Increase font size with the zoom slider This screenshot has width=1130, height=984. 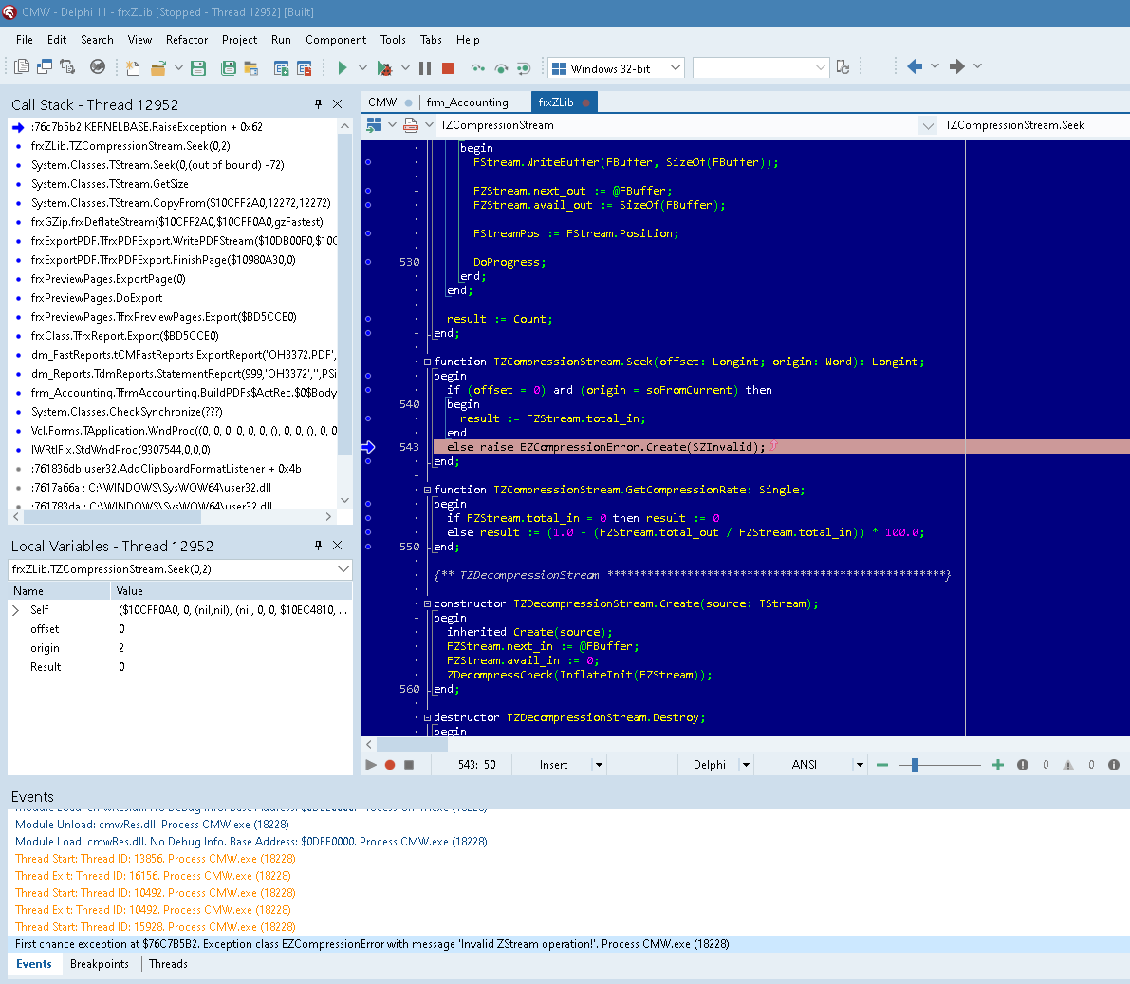tap(996, 764)
